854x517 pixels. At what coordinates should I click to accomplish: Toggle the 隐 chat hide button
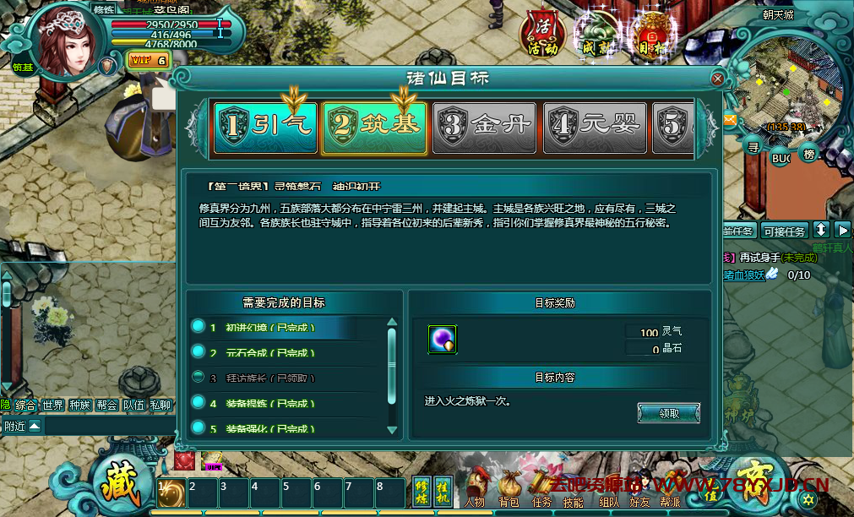pos(5,405)
